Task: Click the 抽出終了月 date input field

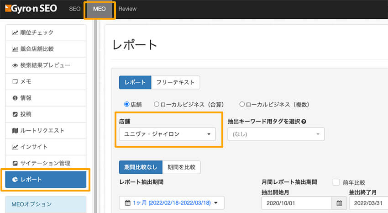Action: [368, 203]
